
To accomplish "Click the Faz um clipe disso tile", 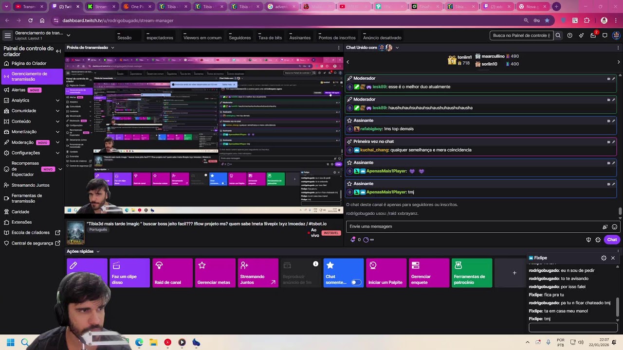I will point(130,273).
